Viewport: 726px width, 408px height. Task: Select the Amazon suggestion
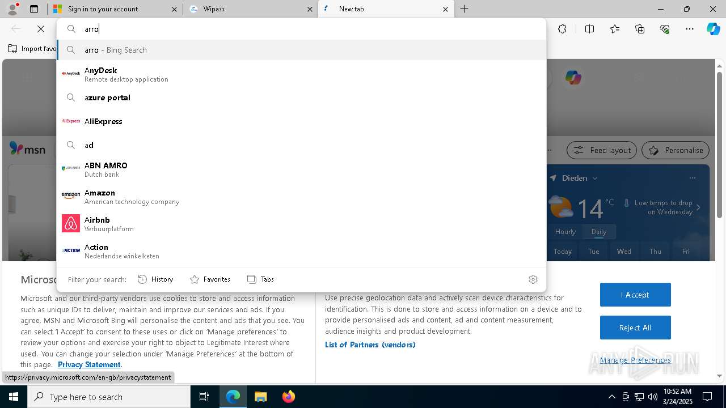pos(302,197)
